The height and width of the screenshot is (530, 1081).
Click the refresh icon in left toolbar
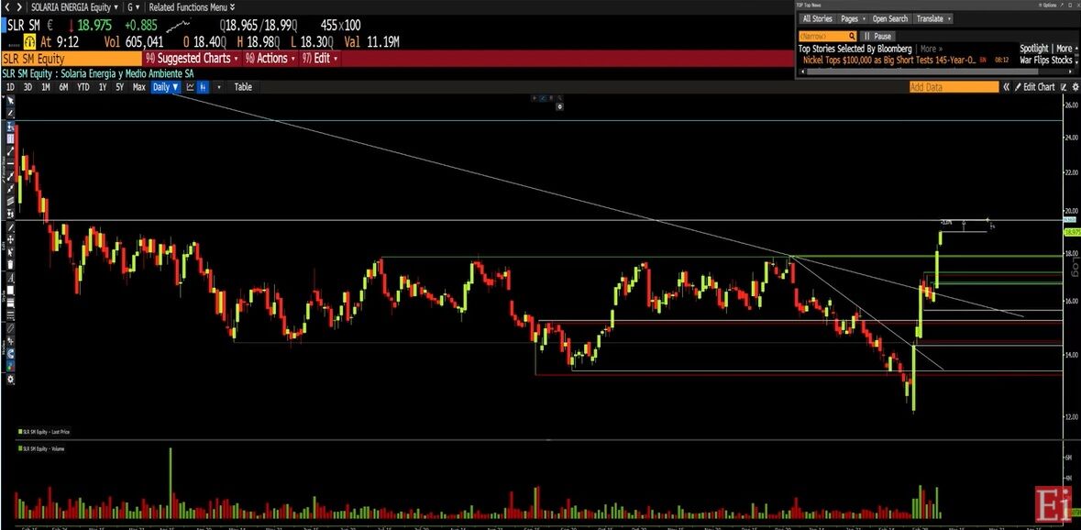(x=10, y=354)
